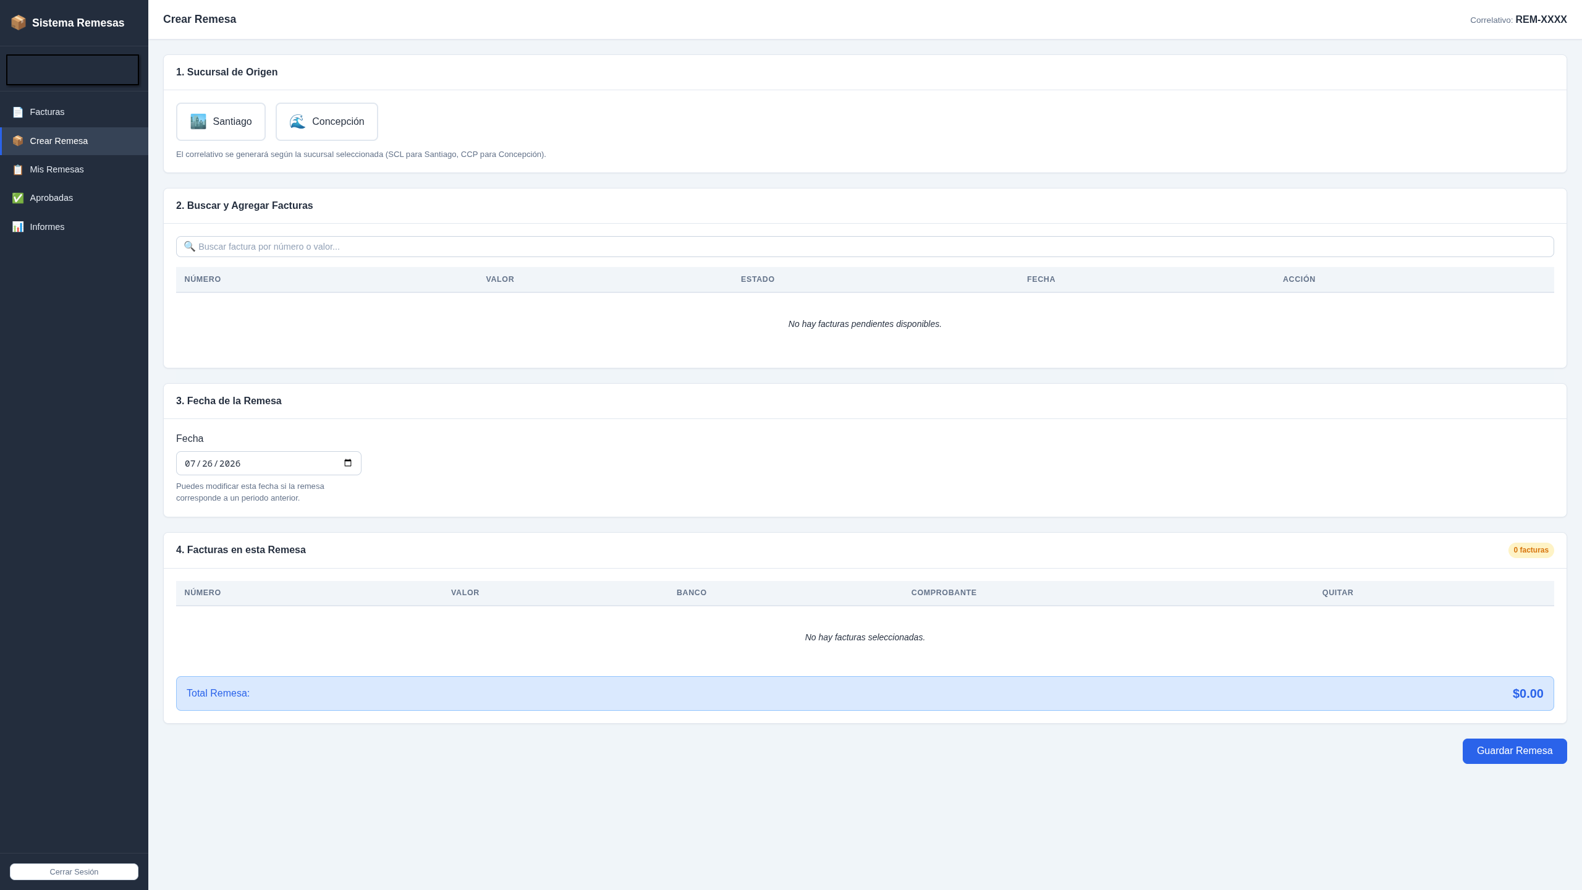Focus the Buscar factura search field
The image size is (1582, 890).
(865, 247)
